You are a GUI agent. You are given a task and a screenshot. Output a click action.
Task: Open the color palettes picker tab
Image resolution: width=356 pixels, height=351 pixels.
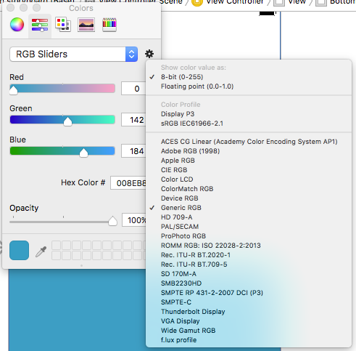pos(63,25)
